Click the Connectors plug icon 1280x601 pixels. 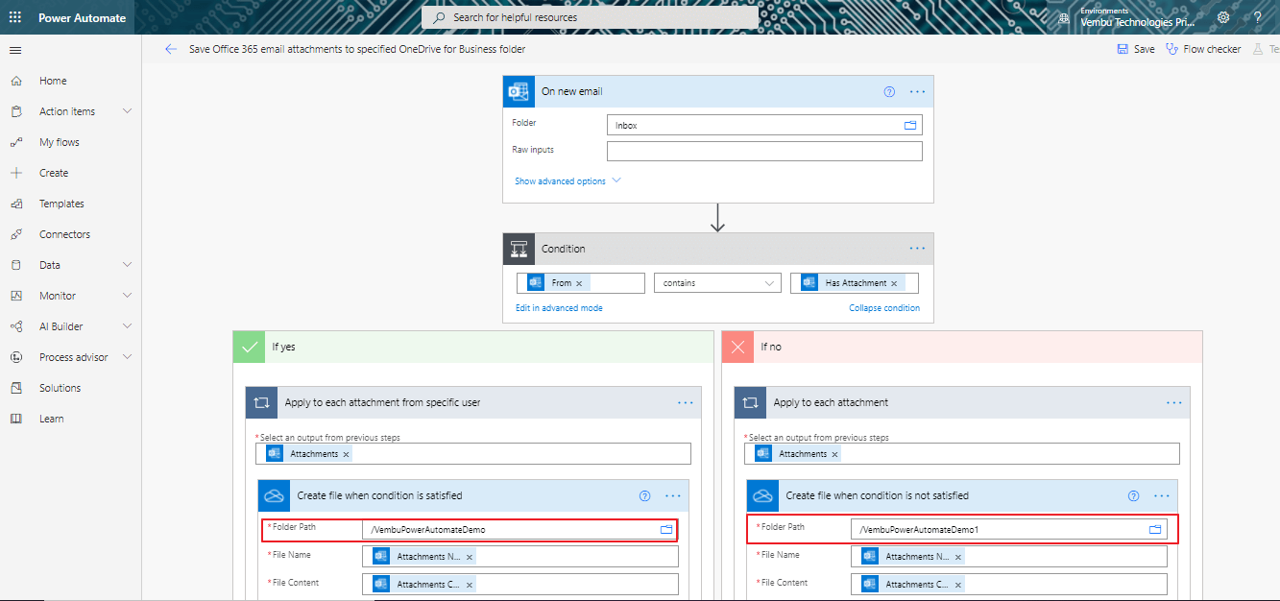tap(15, 234)
